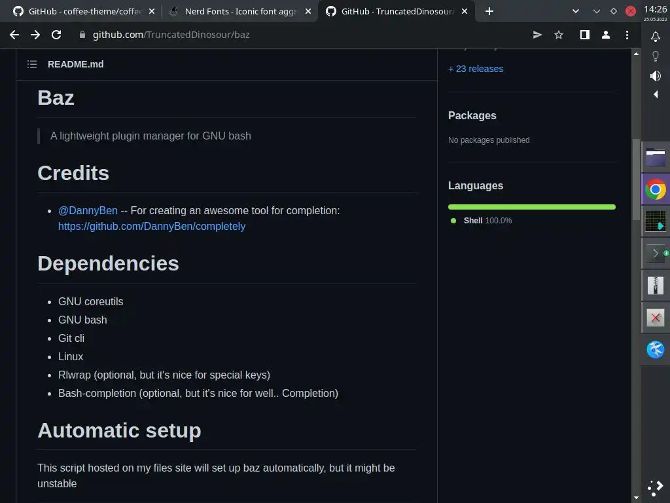Go back to the previous page
Viewport: 670px width, 503px height.
pyautogui.click(x=14, y=35)
